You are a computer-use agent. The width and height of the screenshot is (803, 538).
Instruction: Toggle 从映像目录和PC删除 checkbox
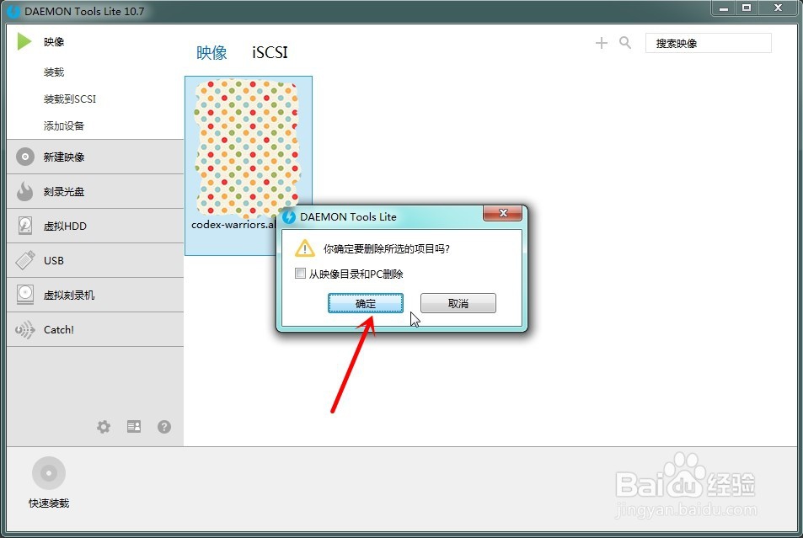click(300, 274)
